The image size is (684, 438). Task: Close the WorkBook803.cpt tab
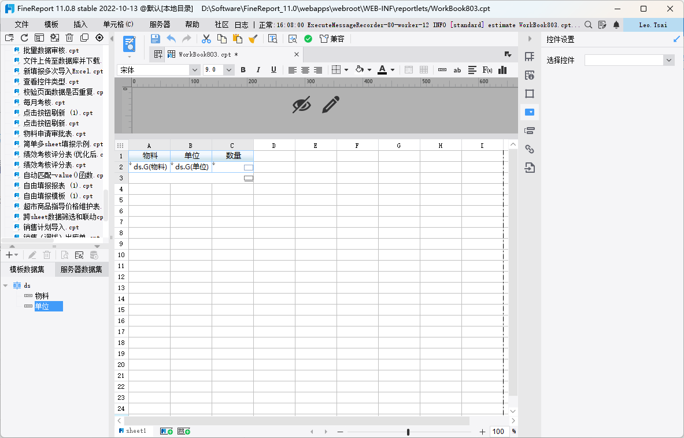tap(297, 54)
